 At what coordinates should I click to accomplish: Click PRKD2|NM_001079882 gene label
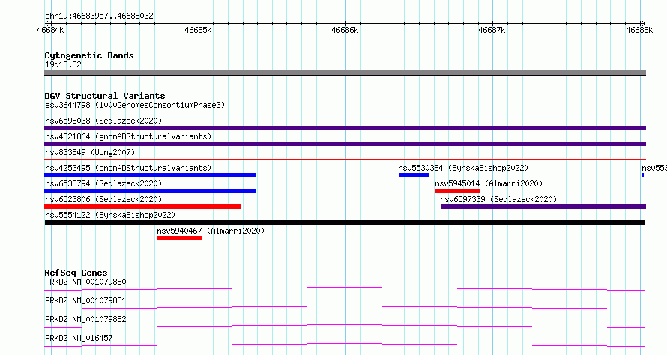pyautogui.click(x=85, y=319)
